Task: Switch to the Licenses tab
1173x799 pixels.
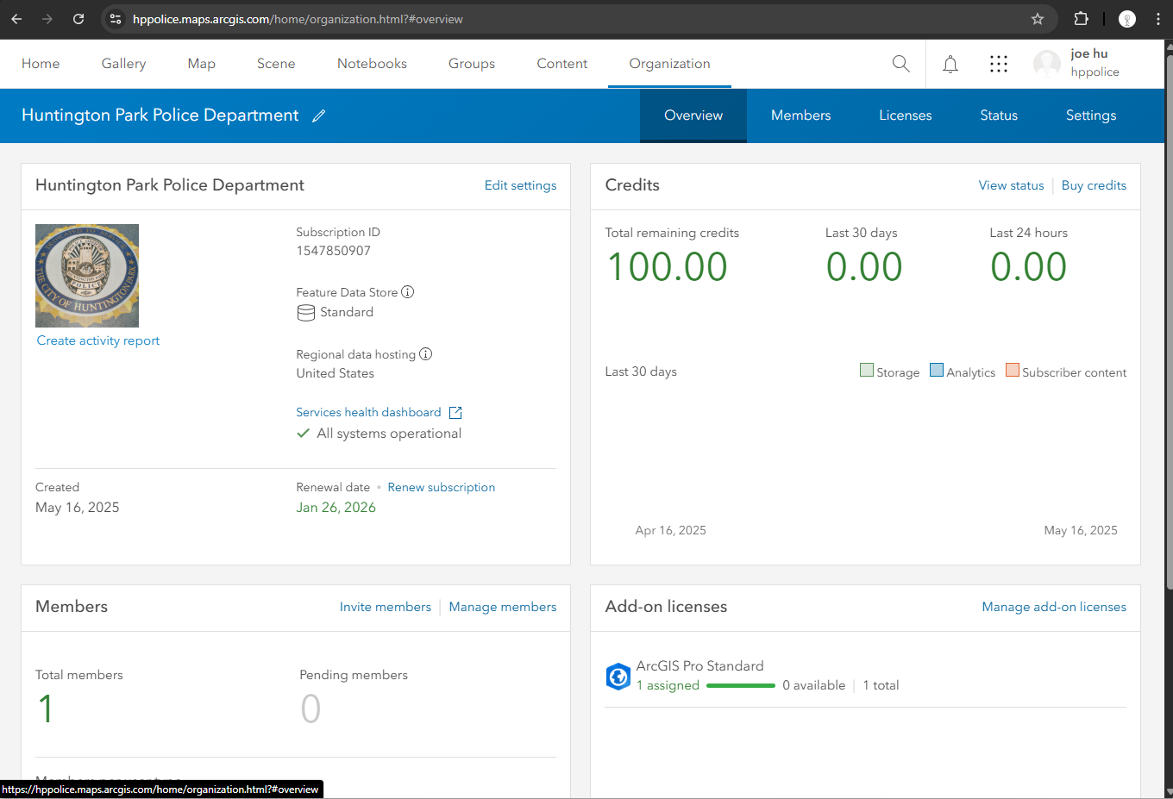Action: 906,115
